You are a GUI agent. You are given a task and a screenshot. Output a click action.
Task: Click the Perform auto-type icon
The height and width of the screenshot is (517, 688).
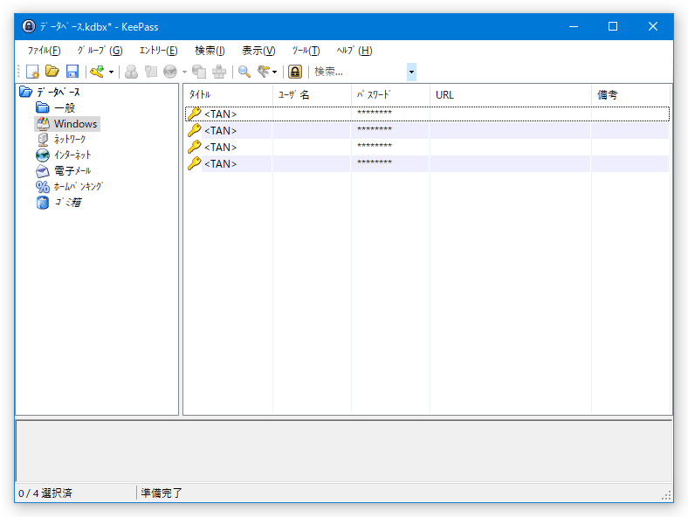pos(219,72)
